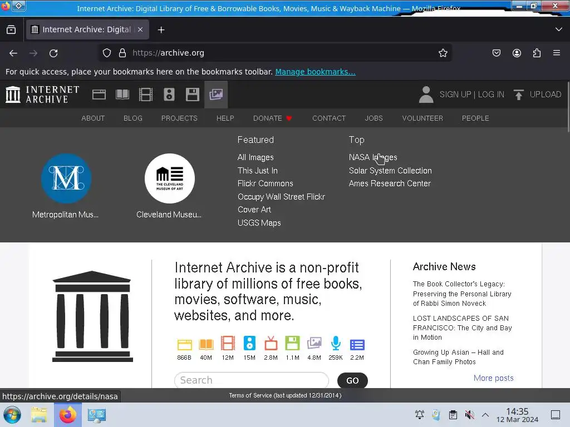Open the Cover Art link
The height and width of the screenshot is (427, 570).
pyautogui.click(x=254, y=210)
